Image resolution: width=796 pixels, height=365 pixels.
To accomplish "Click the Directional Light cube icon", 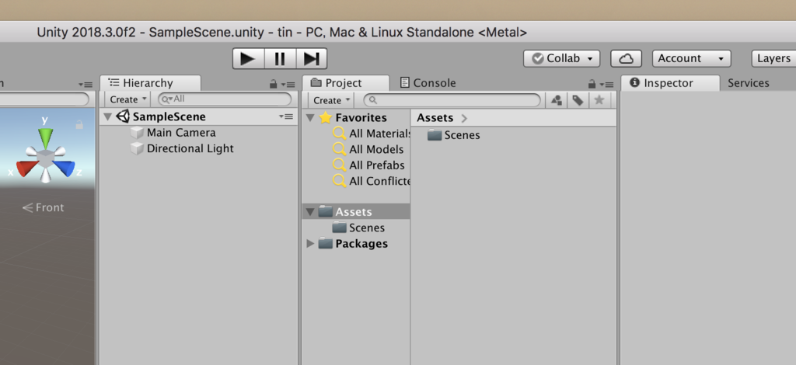I will click(x=137, y=148).
